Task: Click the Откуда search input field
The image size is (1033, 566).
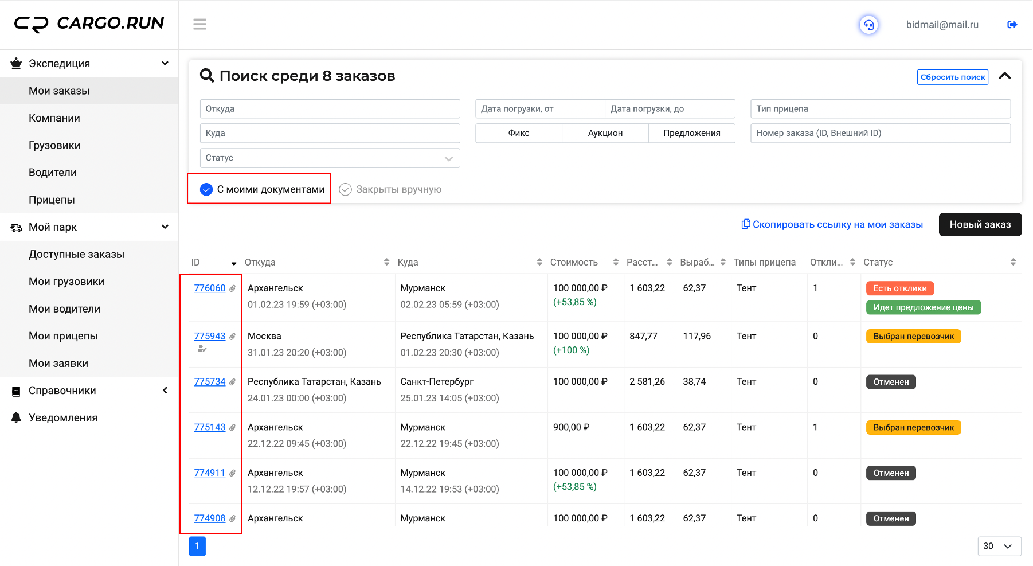Action: click(330, 108)
